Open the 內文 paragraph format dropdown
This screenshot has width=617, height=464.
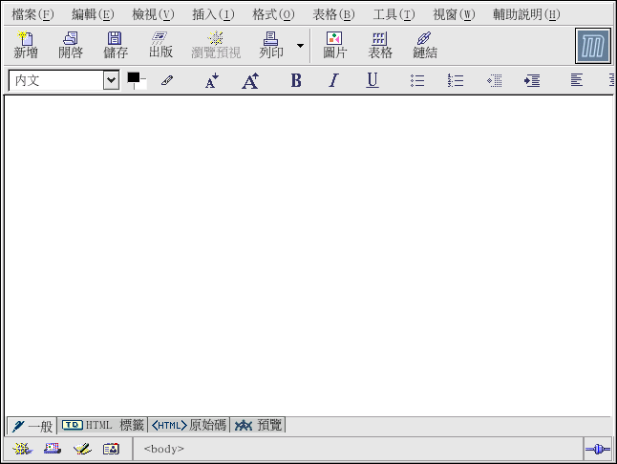pos(111,81)
